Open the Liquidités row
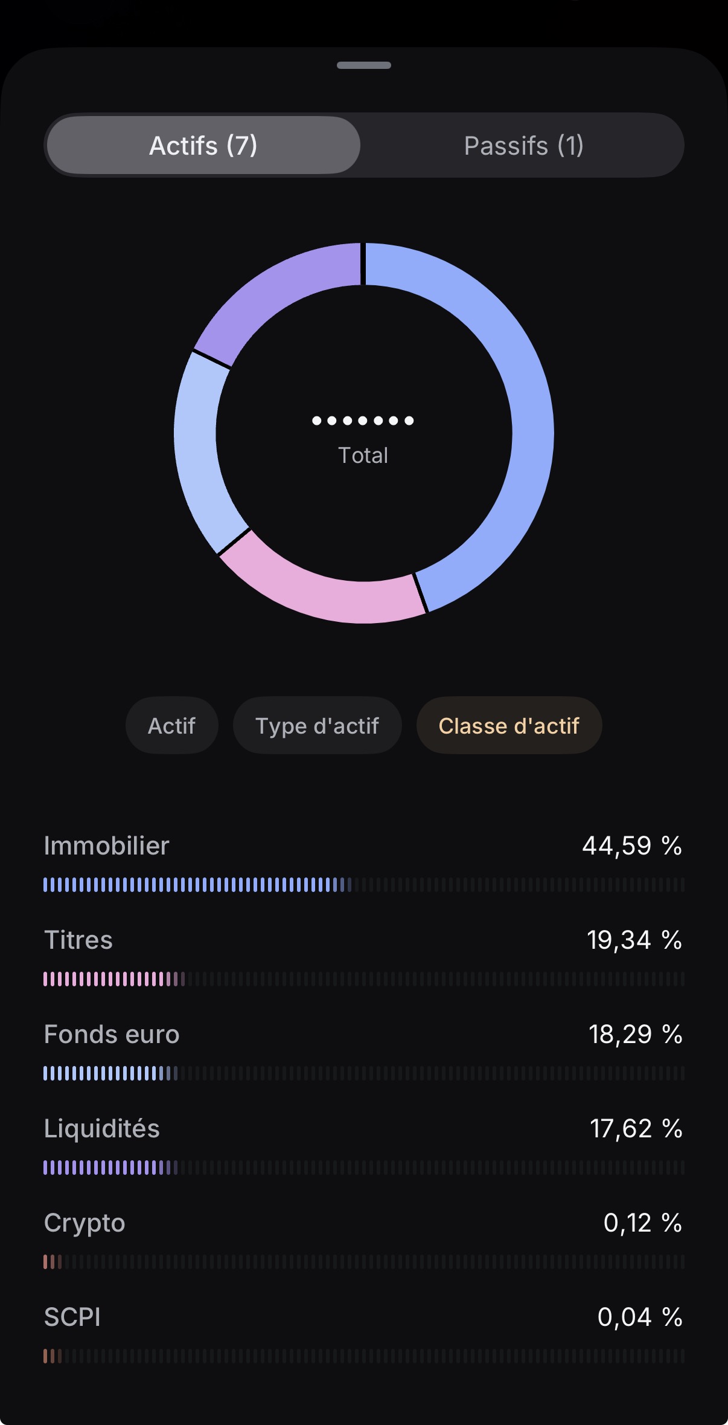This screenshot has width=728, height=1425. click(x=363, y=1145)
